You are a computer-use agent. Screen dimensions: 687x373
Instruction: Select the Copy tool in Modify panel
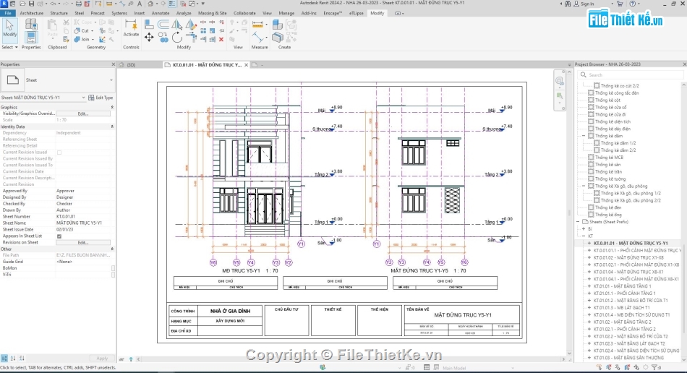(163, 38)
